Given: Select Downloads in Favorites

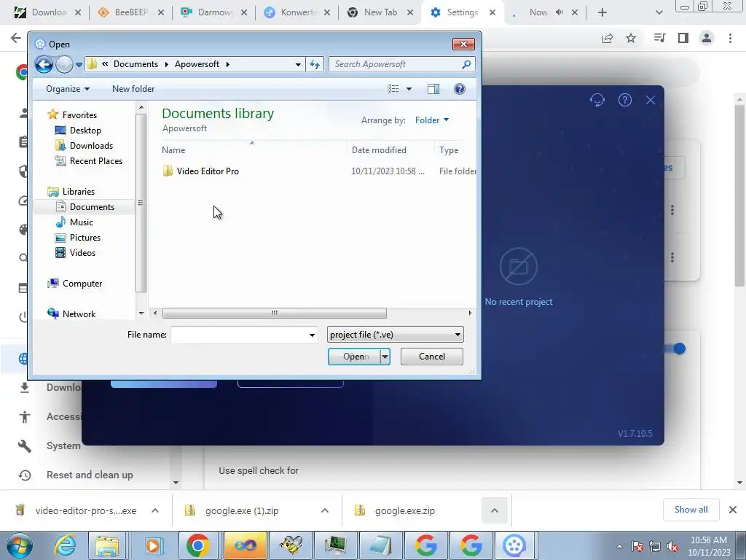Looking at the screenshot, I should [x=91, y=146].
